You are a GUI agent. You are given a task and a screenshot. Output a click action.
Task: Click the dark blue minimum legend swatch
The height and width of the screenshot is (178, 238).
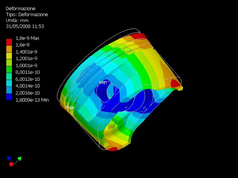click(9, 97)
